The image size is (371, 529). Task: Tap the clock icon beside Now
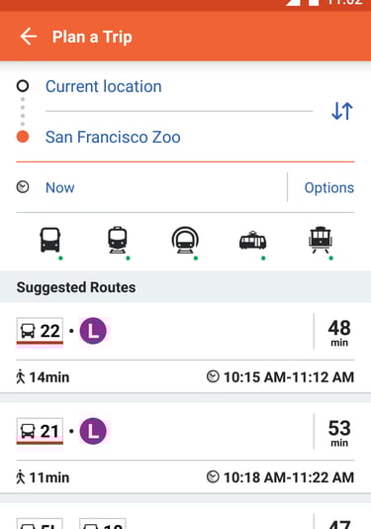(23, 187)
